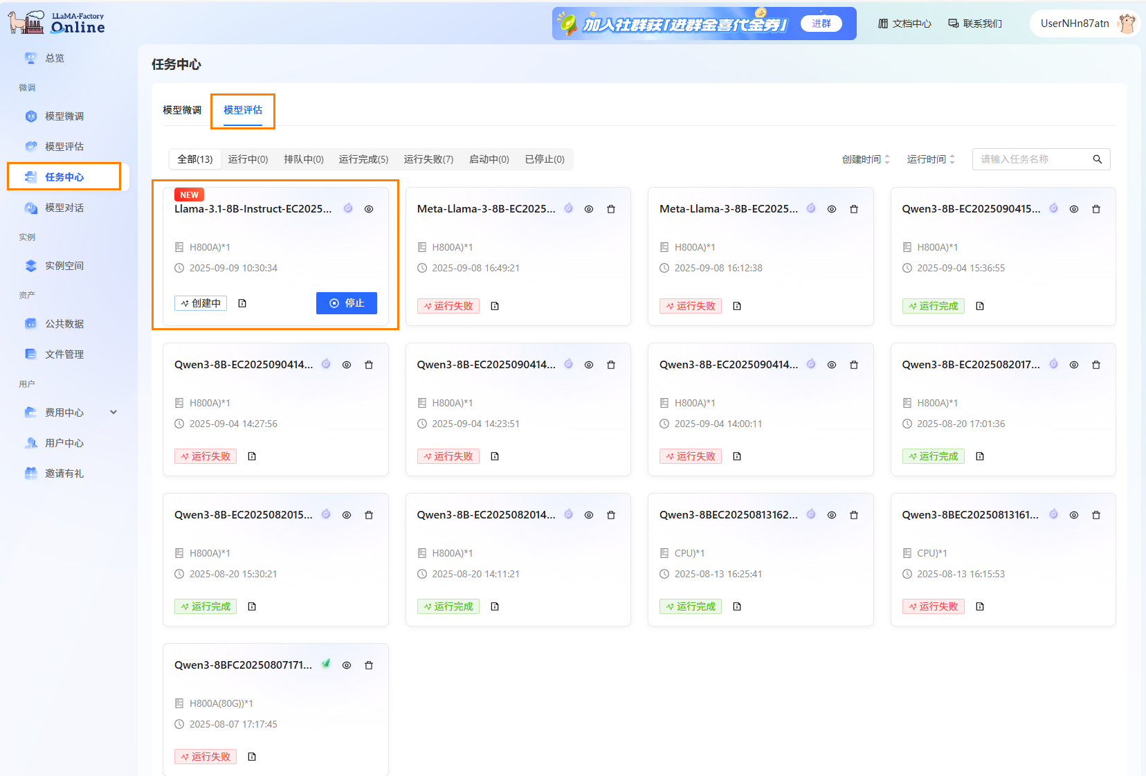Delete the Qwen3-8BFC20250807171 task
The height and width of the screenshot is (776, 1146).
369,665
